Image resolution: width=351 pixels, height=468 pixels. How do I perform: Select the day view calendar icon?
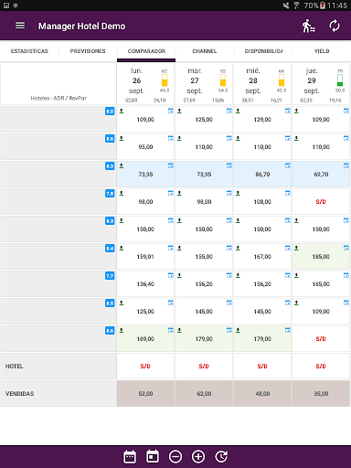(153, 456)
